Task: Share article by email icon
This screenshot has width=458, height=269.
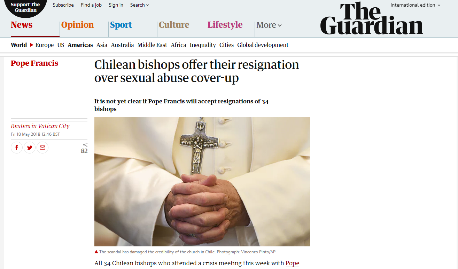Action: pos(42,148)
